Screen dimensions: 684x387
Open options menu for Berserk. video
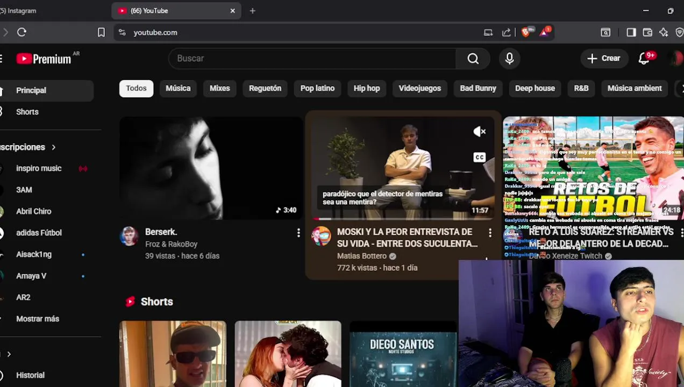298,233
